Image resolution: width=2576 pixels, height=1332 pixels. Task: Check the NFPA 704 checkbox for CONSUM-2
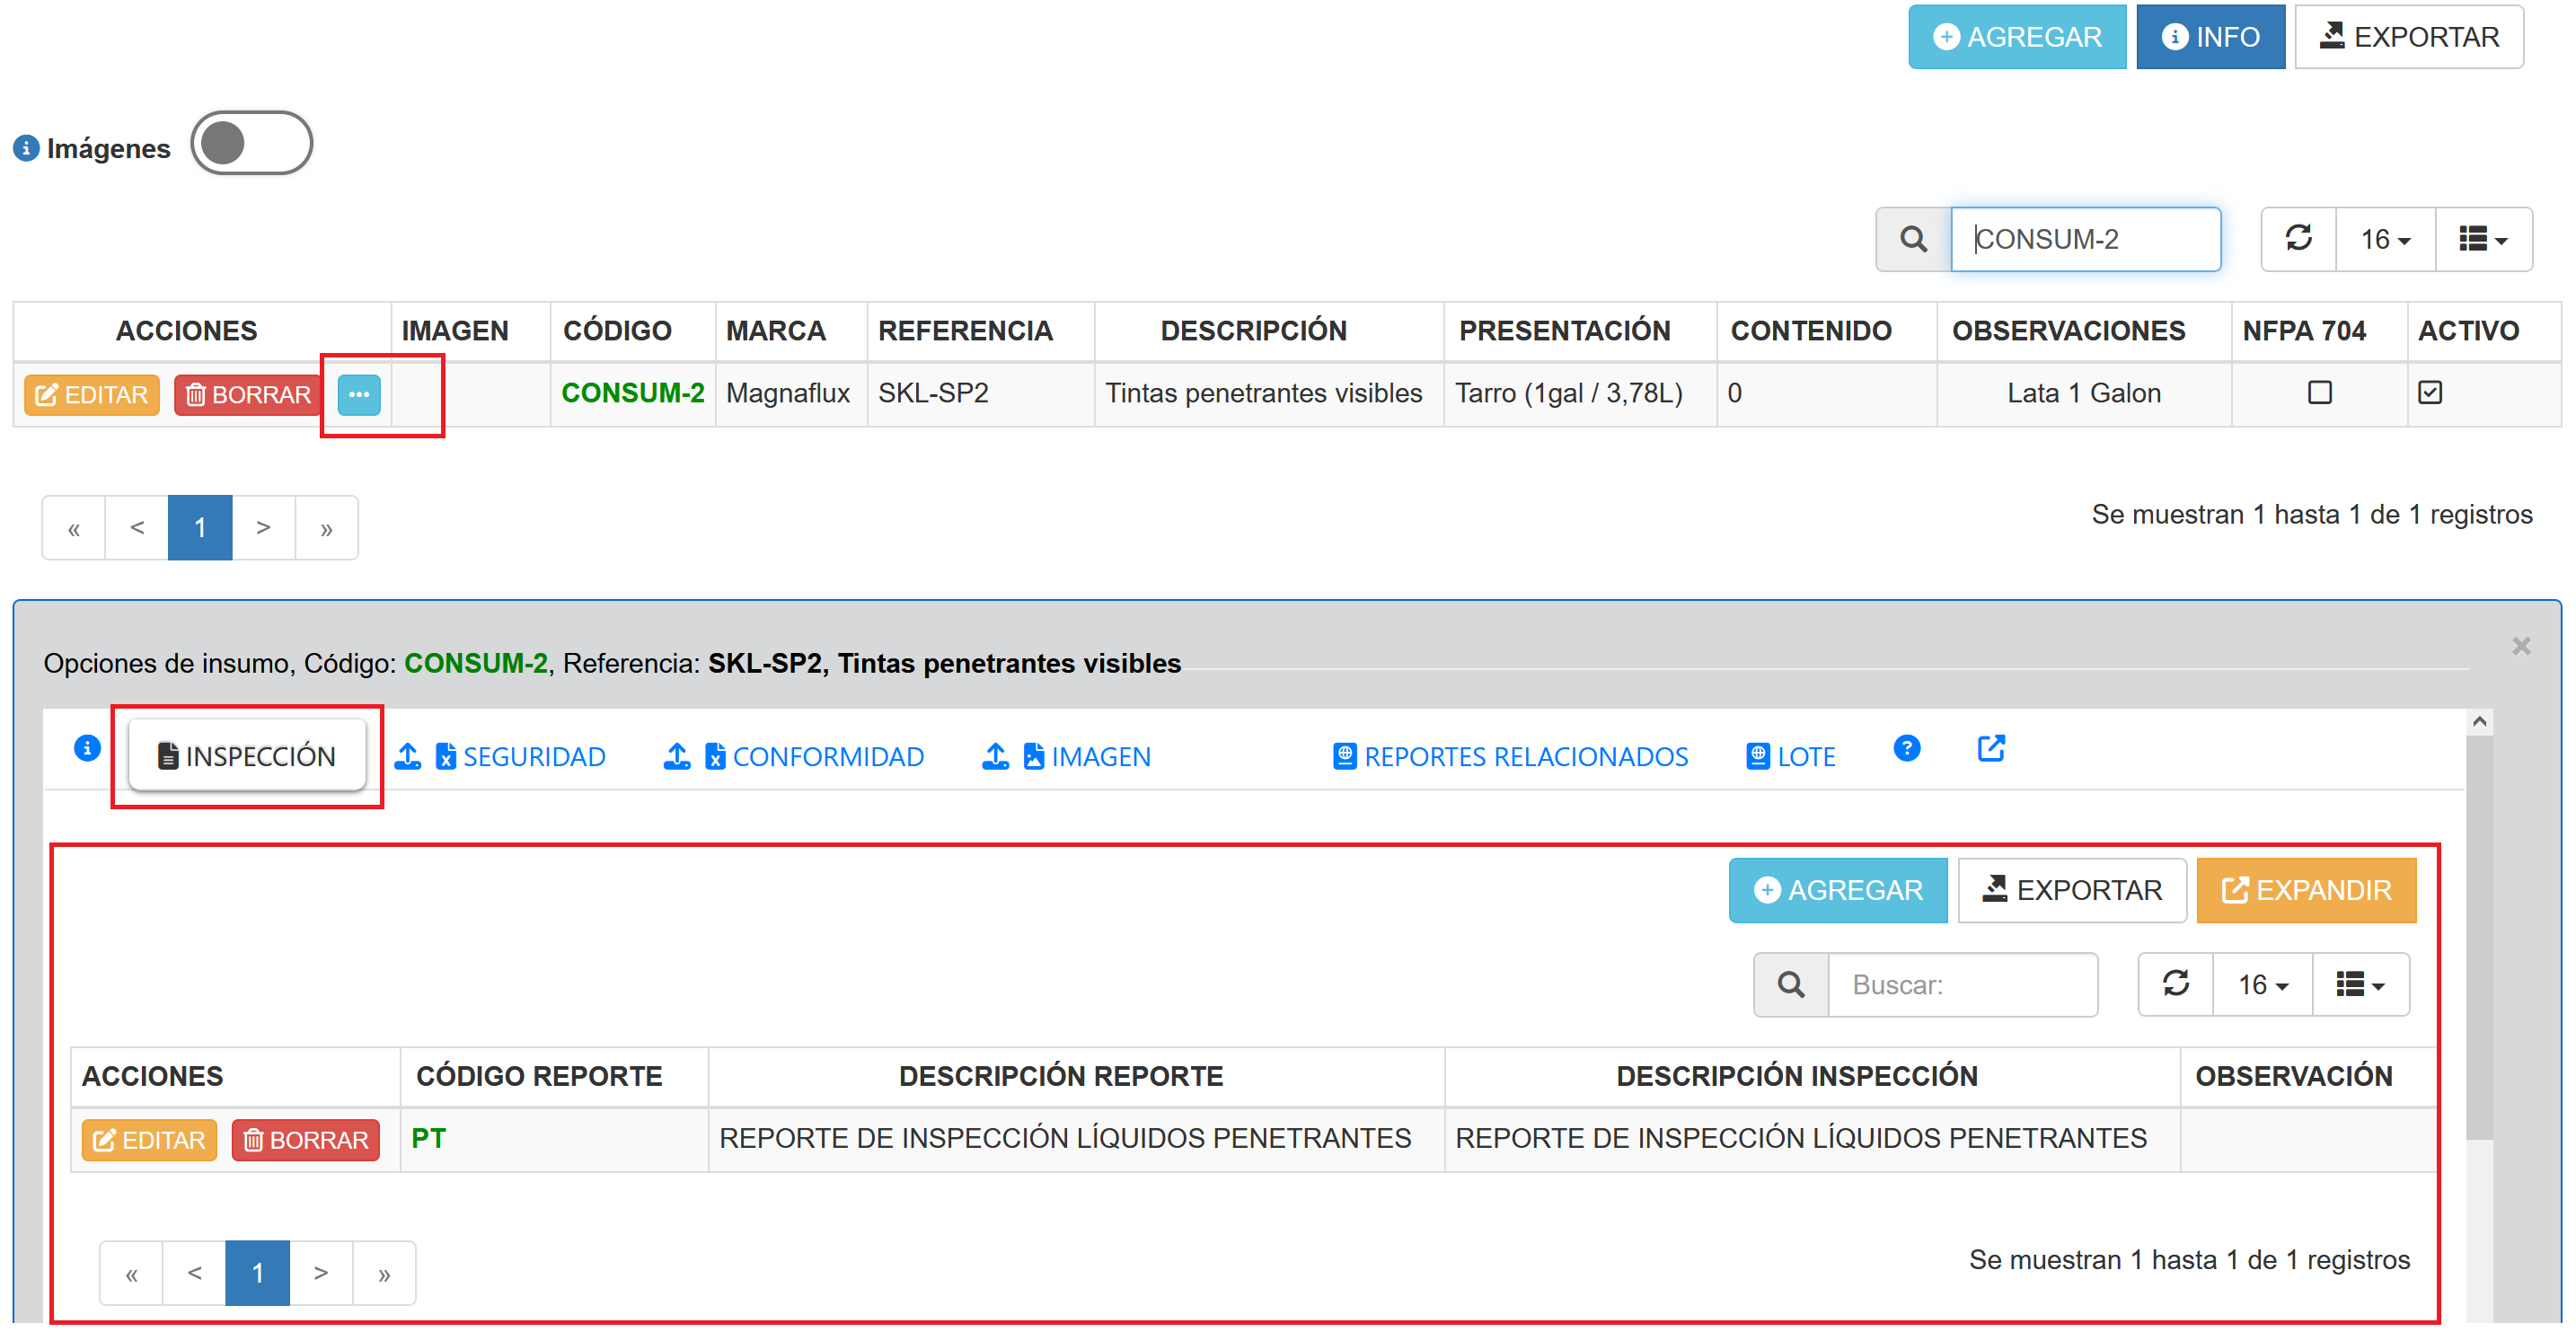coord(2319,392)
